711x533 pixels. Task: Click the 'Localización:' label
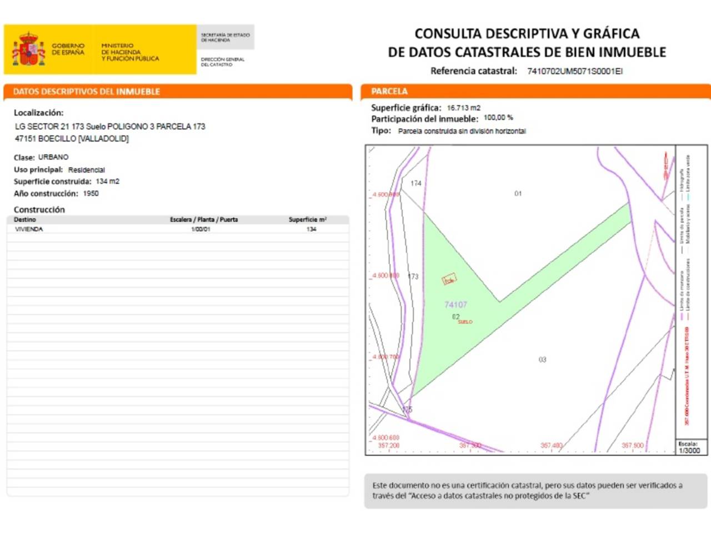39,113
